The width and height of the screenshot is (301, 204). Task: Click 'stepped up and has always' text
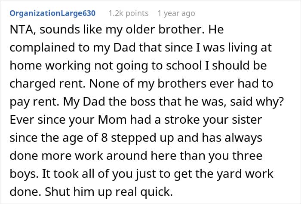click(187, 138)
